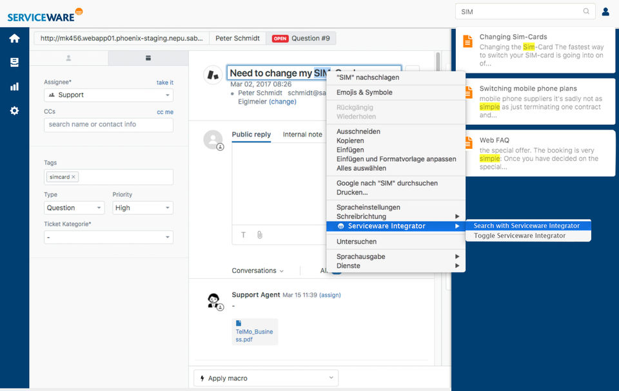This screenshot has width=619, height=391.
Task: Click the take it link
Action: point(165,82)
